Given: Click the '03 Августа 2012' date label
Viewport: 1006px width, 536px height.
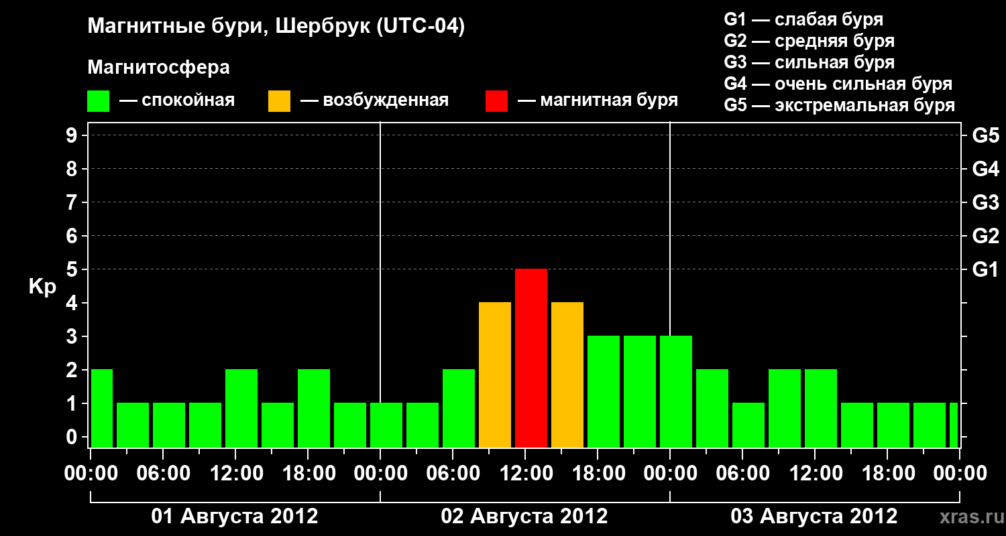Looking at the screenshot, I should click(x=814, y=517).
